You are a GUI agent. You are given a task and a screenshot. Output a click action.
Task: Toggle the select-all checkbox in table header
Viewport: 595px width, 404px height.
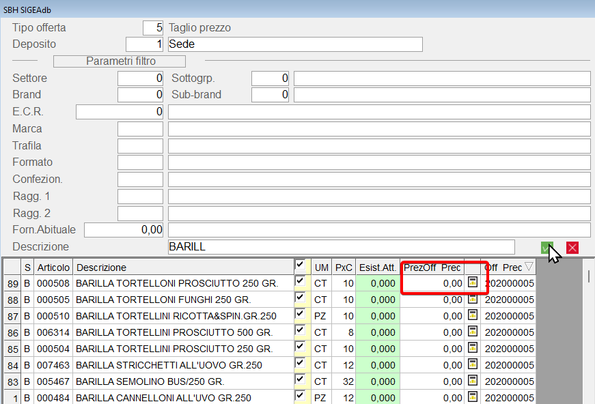[300, 265]
